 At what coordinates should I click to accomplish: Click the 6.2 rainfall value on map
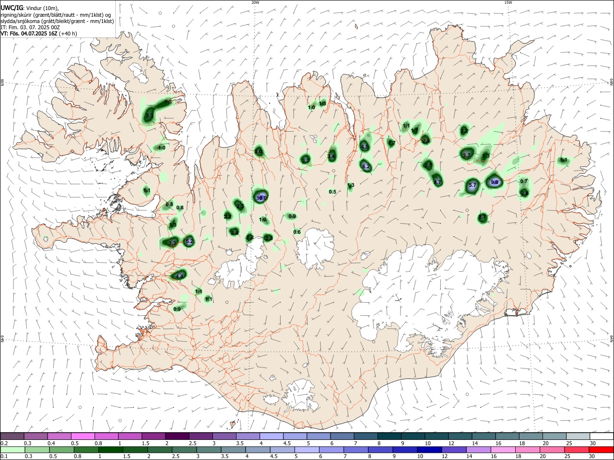366,167
